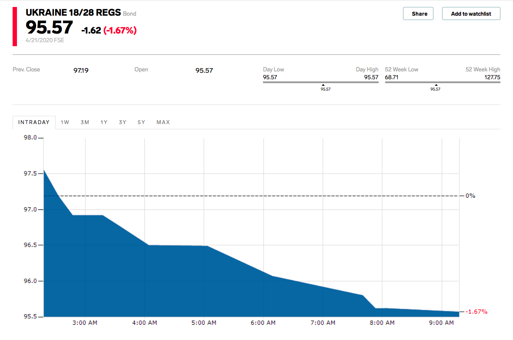Click the 95.57 value under Day Low
Image resolution: width=513 pixels, height=340 pixels.
point(270,77)
